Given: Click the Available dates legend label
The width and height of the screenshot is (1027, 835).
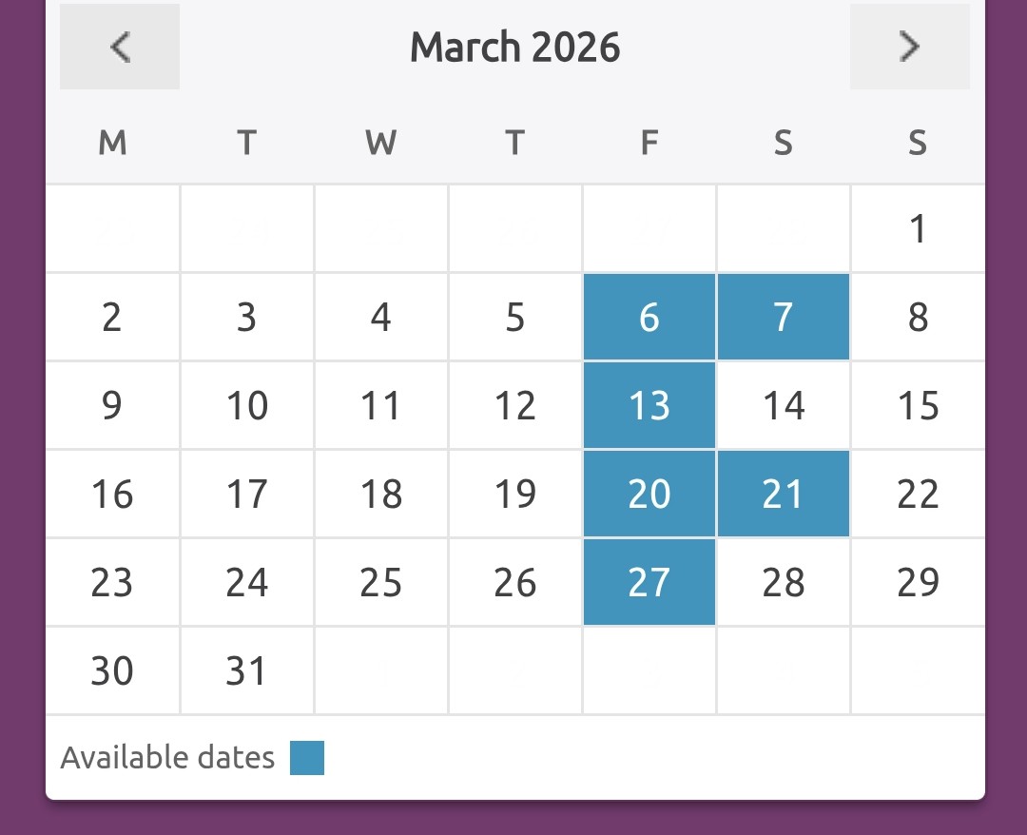Looking at the screenshot, I should coord(167,758).
